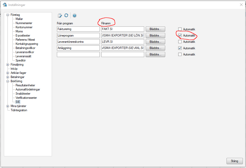Click the empty Filnamn field

pyautogui.click(x=123, y=54)
